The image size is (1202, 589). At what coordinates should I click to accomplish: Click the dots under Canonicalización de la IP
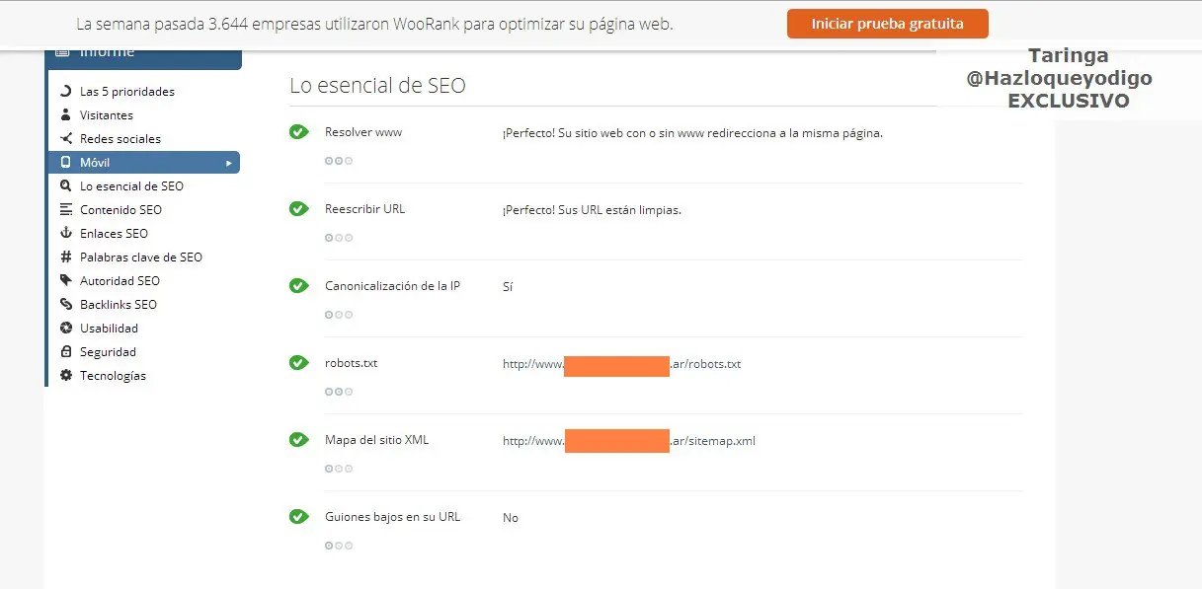pos(339,315)
